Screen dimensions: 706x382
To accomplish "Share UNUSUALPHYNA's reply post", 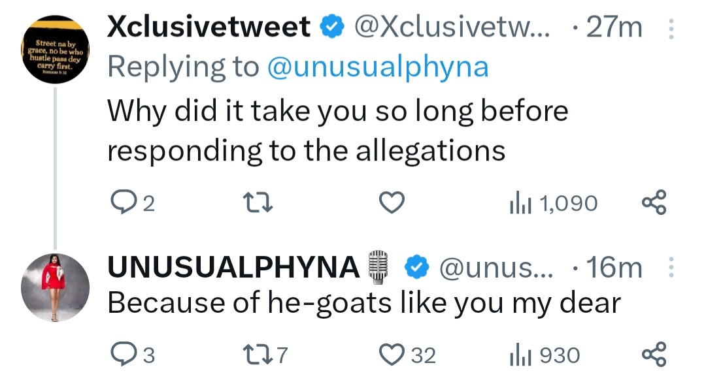I will [x=654, y=355].
